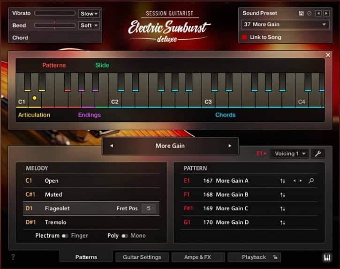Click the lock icon on the Playback tab
The width and height of the screenshot is (340, 269).
(275, 257)
